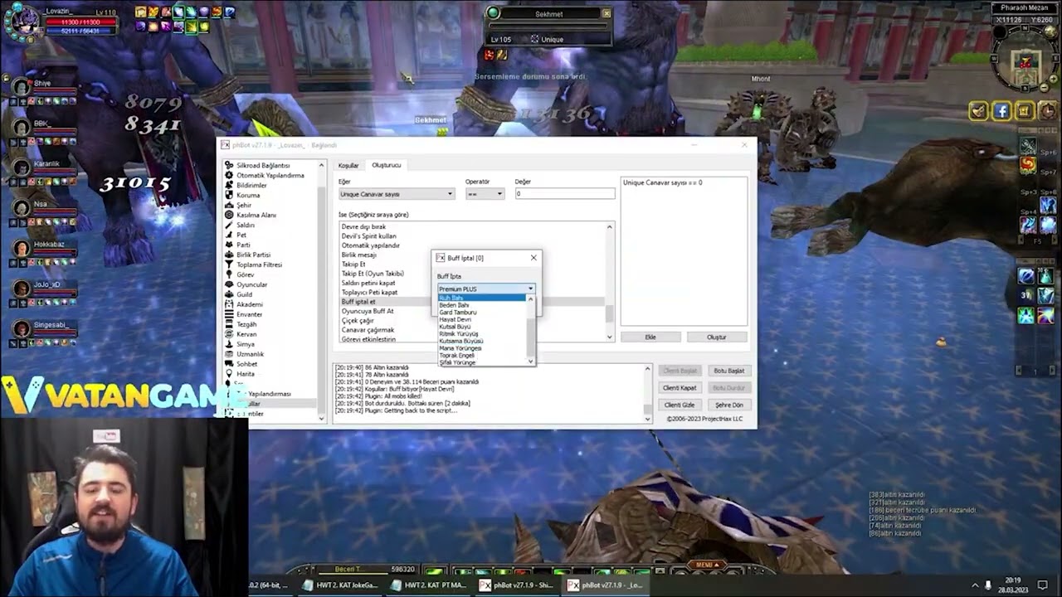Click the Clienti Gizle button
Viewport: 1062px width, 597px height.
[x=680, y=405]
